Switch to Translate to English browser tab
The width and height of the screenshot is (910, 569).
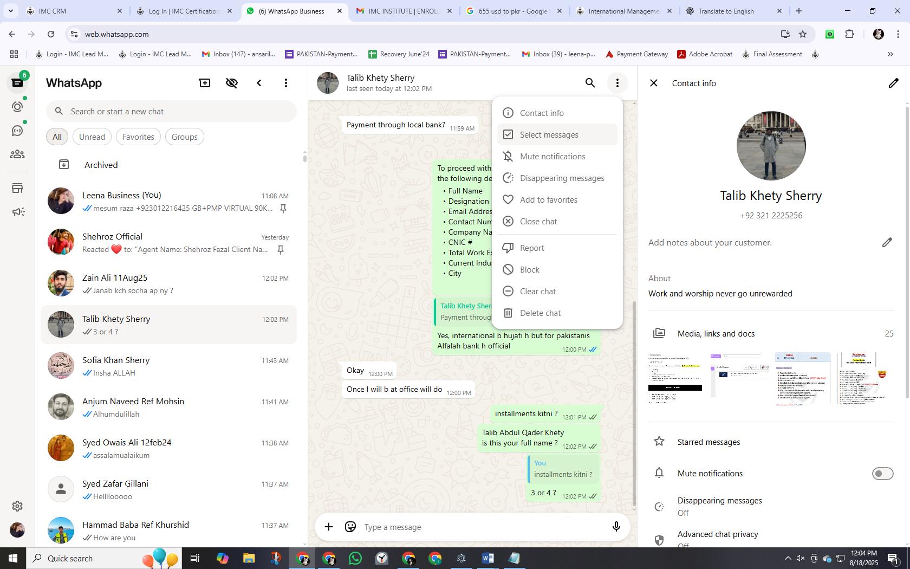(x=734, y=11)
